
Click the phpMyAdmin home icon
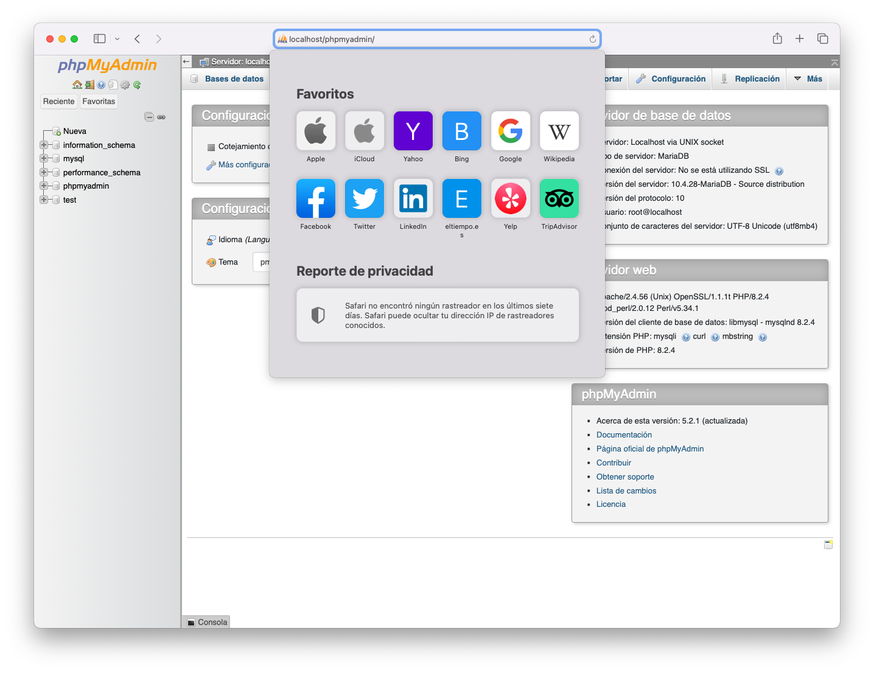click(x=77, y=85)
